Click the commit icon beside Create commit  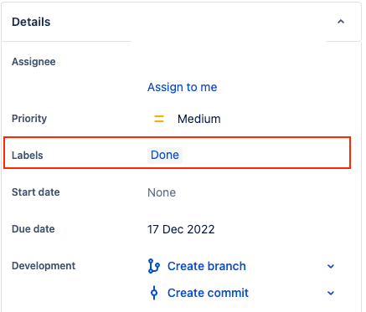tap(154, 293)
